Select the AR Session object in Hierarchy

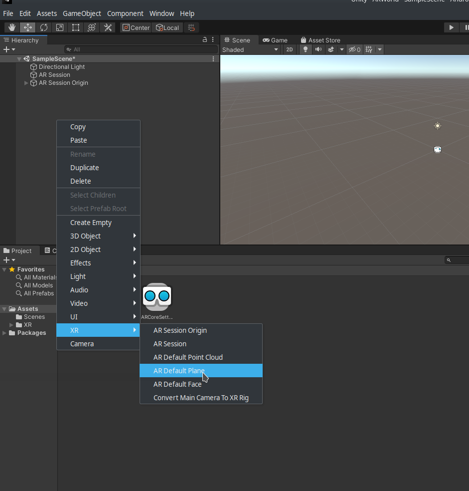point(54,75)
